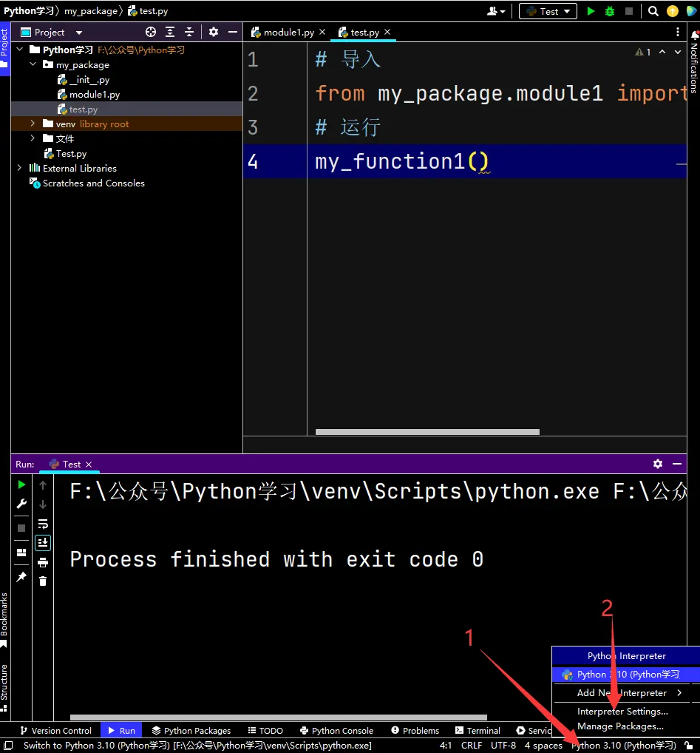Open Version Control tool window
Image resolution: width=700 pixels, height=753 pixels.
55,730
